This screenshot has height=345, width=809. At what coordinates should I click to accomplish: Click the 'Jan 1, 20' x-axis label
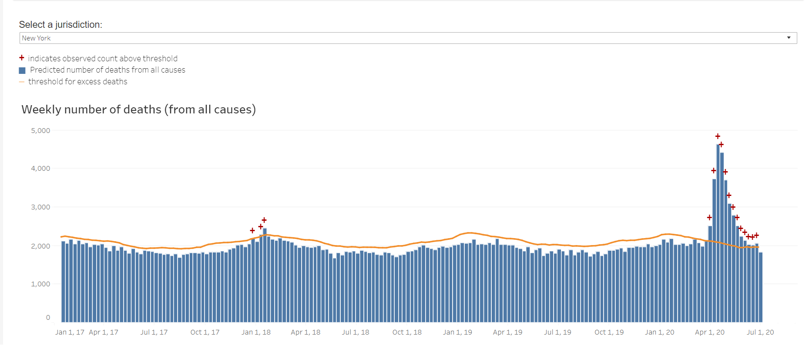660,332
